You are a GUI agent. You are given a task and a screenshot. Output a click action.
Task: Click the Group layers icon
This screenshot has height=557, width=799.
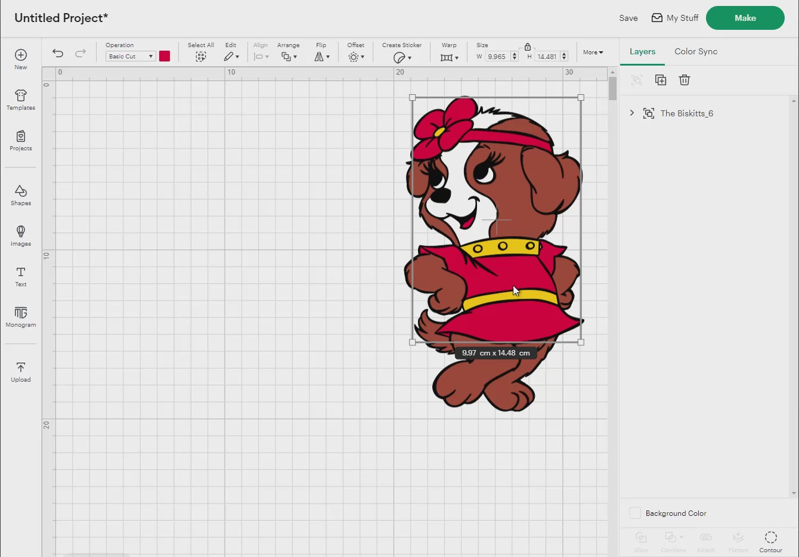click(x=637, y=80)
